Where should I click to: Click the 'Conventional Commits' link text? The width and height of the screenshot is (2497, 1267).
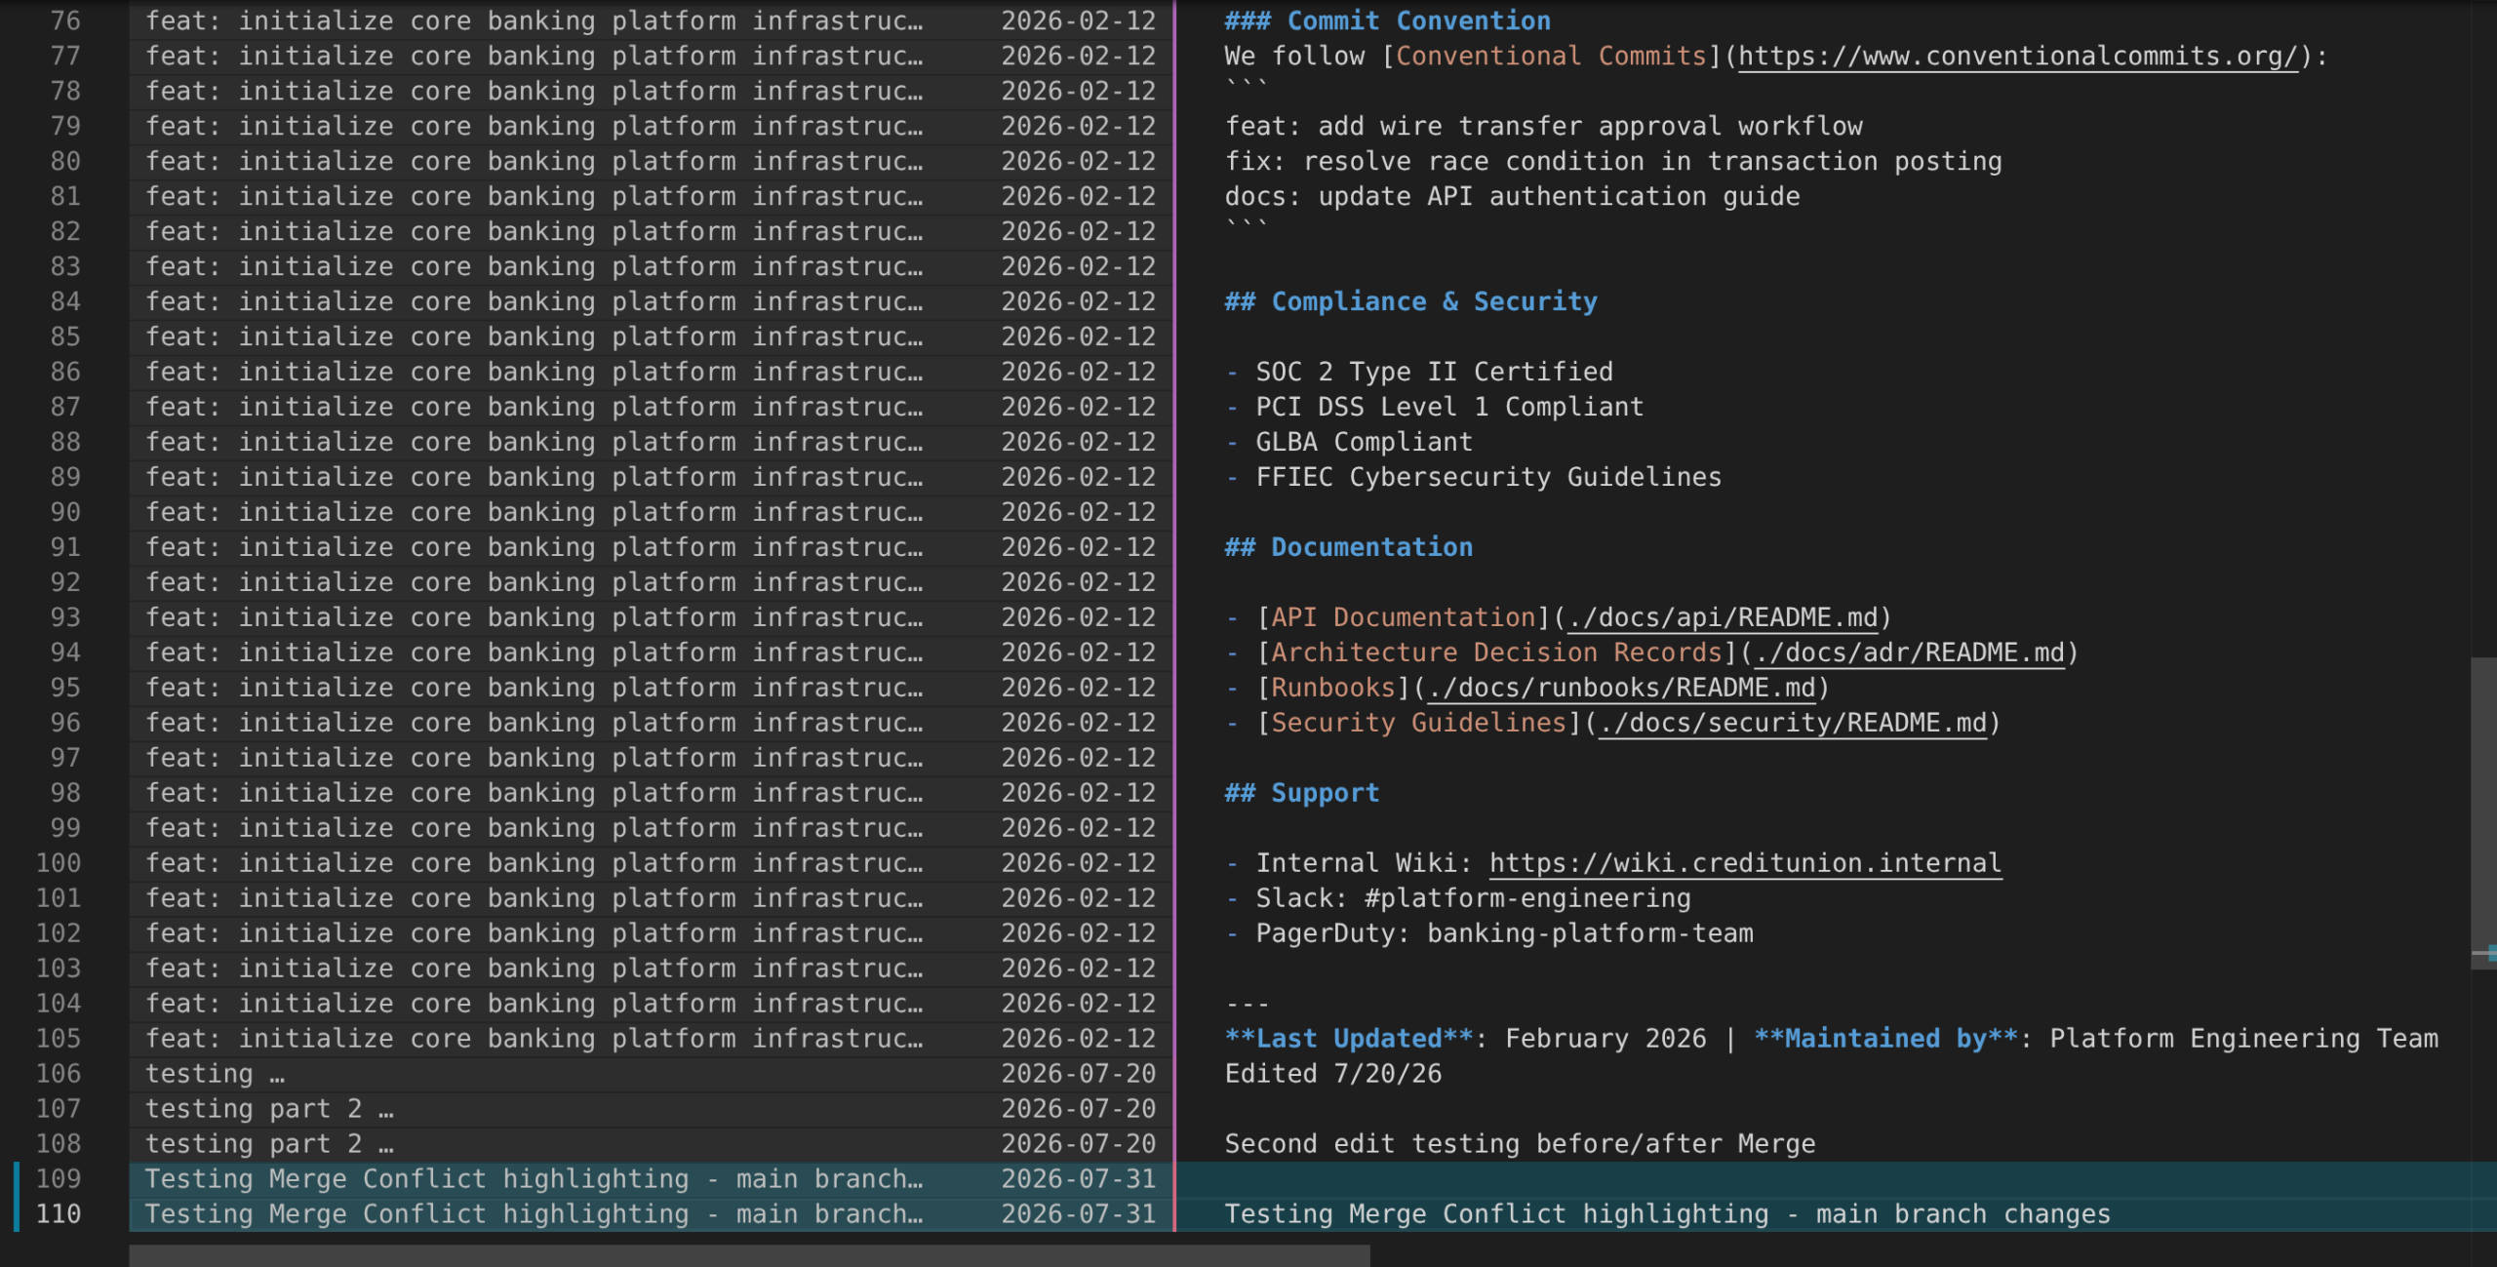click(1551, 57)
